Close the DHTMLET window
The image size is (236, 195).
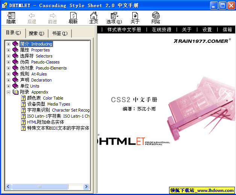(231, 6)
